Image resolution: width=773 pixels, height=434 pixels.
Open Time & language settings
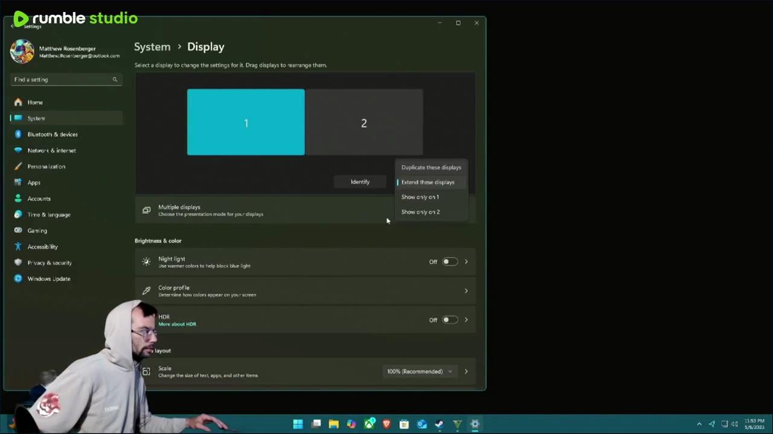[x=66, y=215]
